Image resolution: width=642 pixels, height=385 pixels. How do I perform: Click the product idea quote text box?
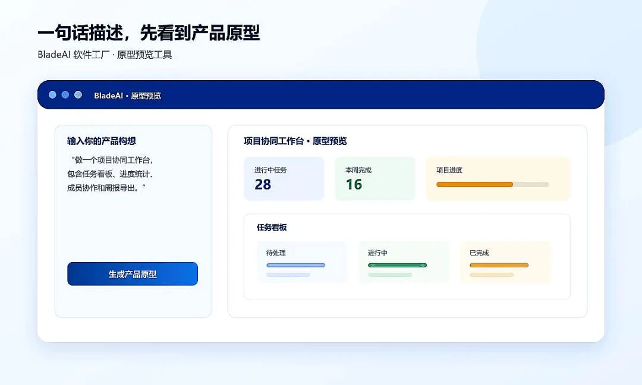tap(111, 174)
